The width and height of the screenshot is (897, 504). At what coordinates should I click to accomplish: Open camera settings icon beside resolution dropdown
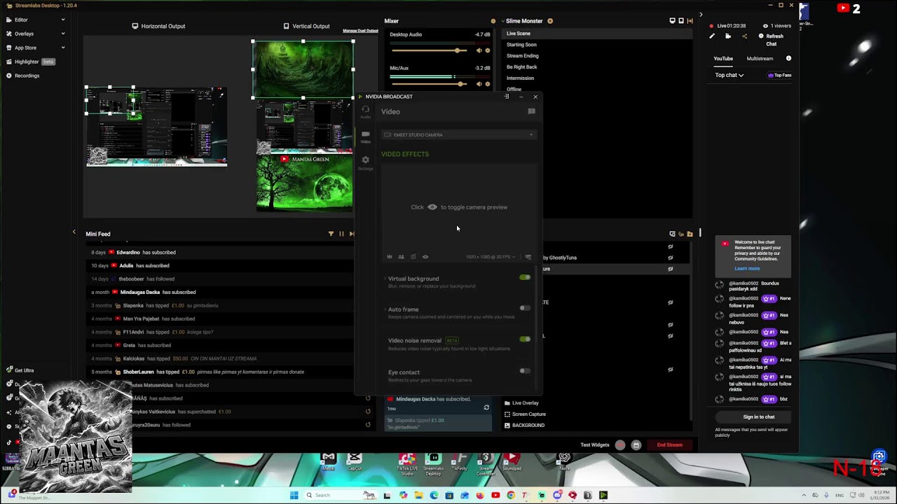[528, 257]
